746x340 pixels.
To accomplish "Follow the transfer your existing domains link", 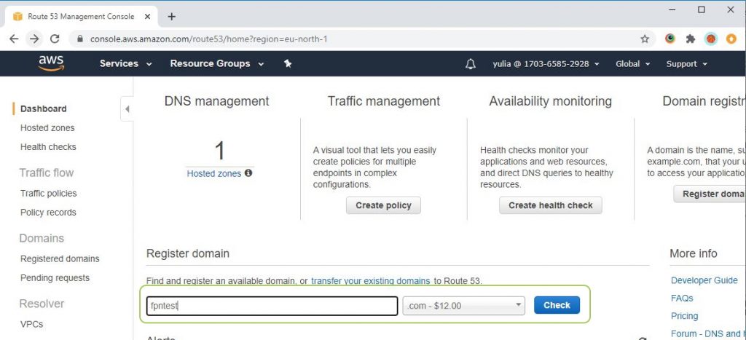I will pos(371,281).
